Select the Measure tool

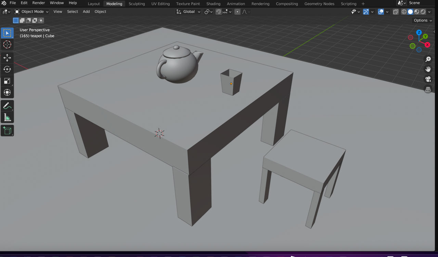pos(7,117)
